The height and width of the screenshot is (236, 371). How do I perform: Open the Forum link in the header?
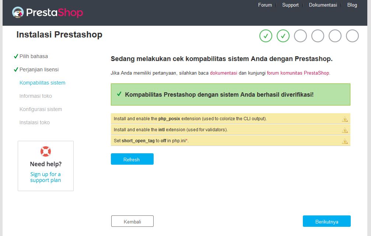265,5
